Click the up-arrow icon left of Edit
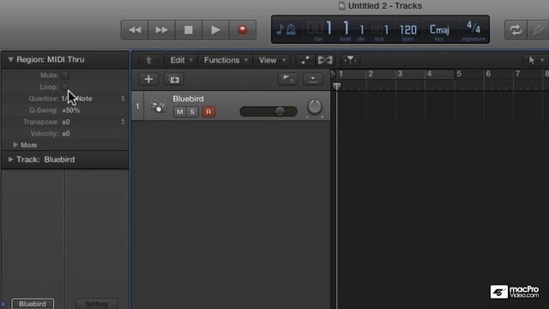The image size is (549, 309). [148, 60]
